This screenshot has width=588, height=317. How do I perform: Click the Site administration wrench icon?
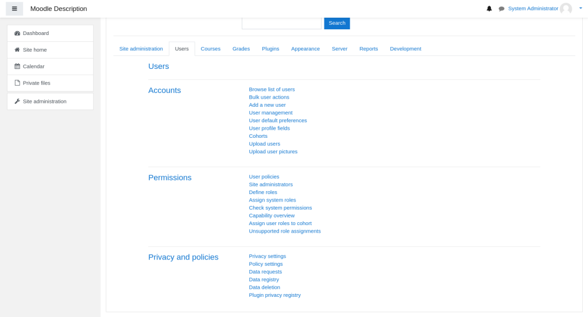pyautogui.click(x=17, y=102)
